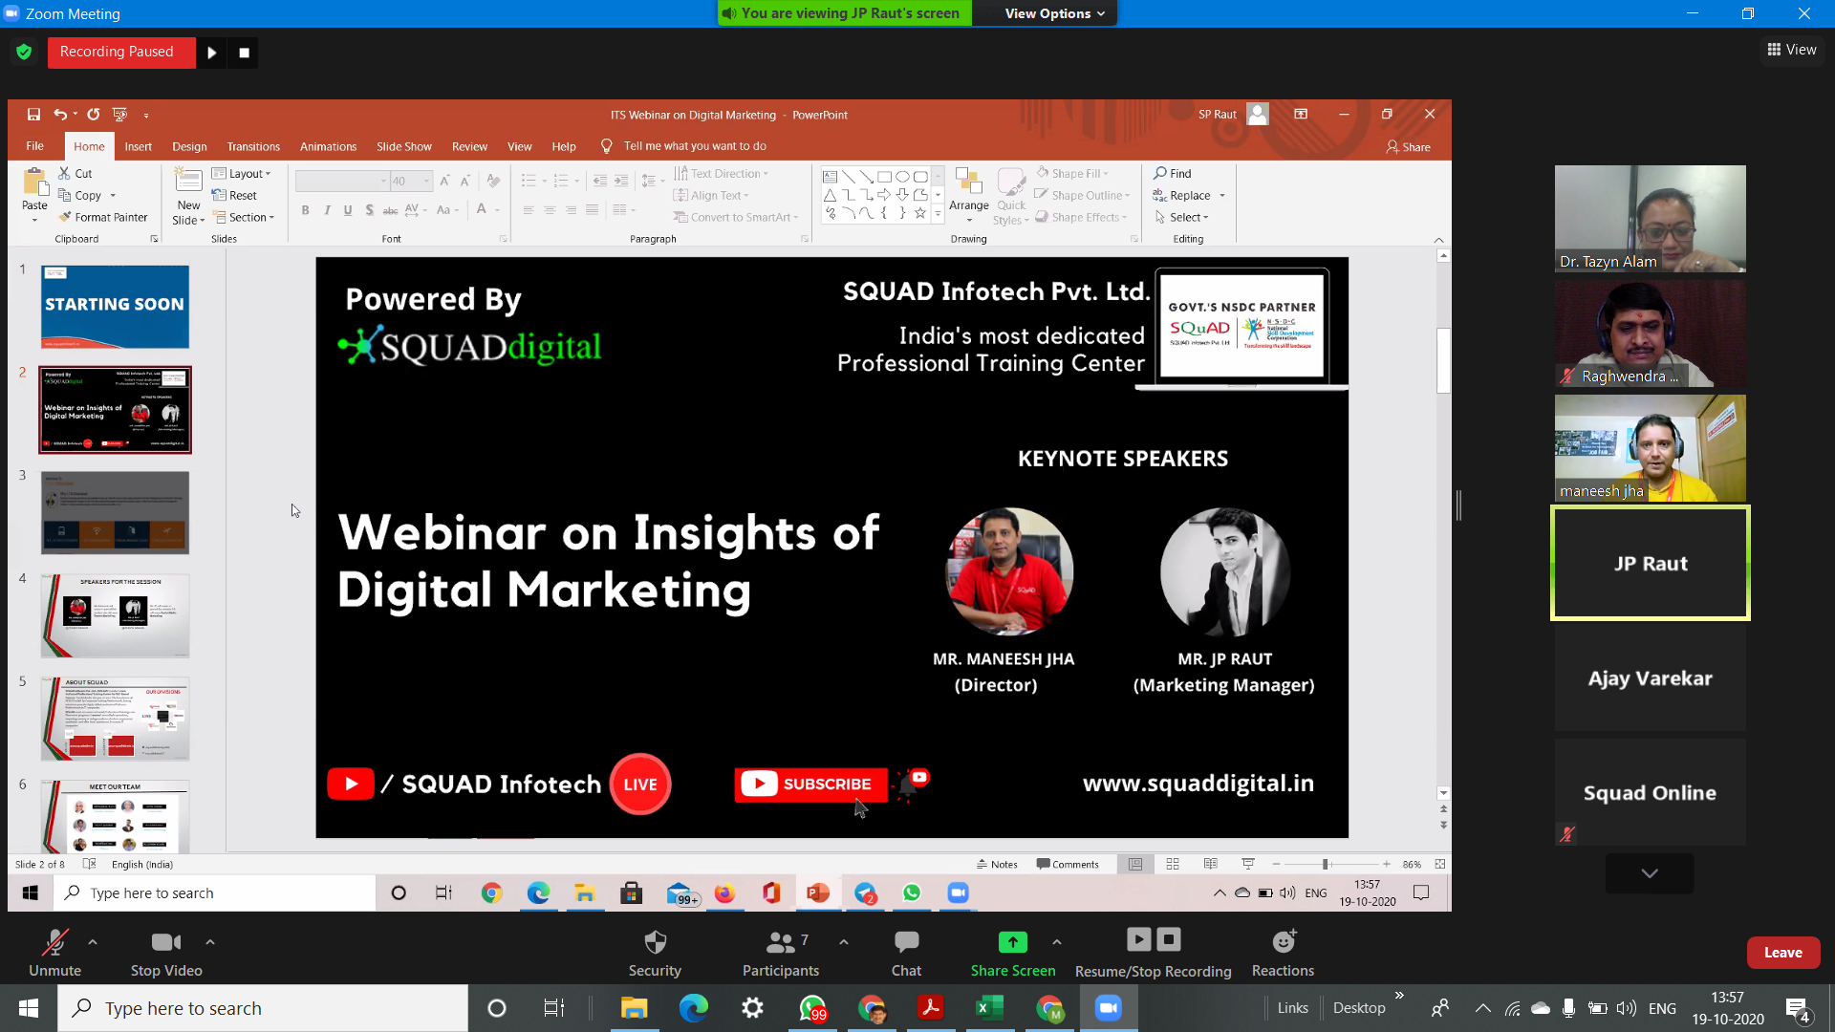The height and width of the screenshot is (1032, 1835).
Task: Switch to the Insert ribbon tab
Action: 138,146
